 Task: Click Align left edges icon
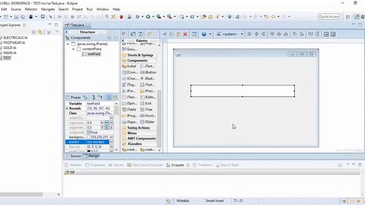tap(250, 34)
